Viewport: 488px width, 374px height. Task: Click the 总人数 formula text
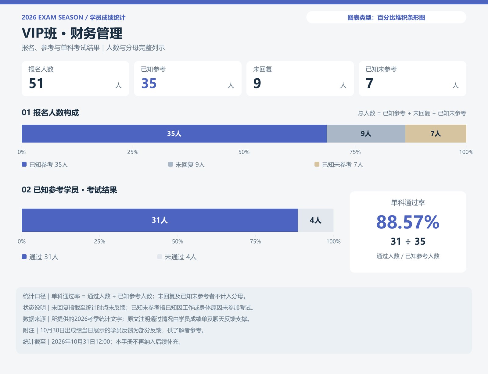pyautogui.click(x=412, y=113)
